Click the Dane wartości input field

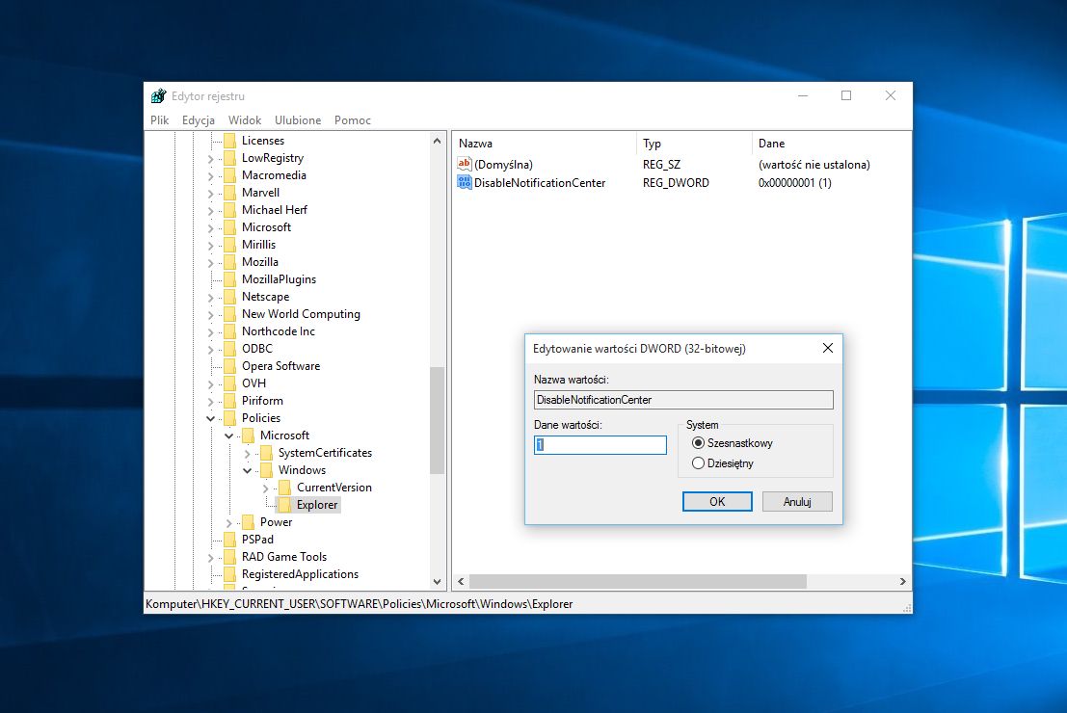(x=600, y=445)
